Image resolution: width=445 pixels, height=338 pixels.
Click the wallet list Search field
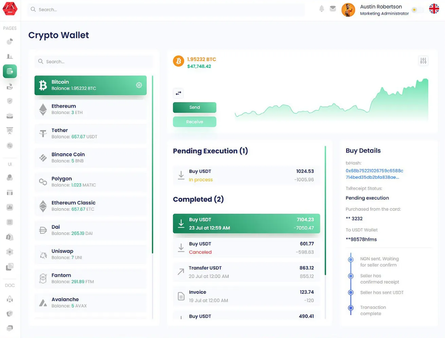click(94, 62)
